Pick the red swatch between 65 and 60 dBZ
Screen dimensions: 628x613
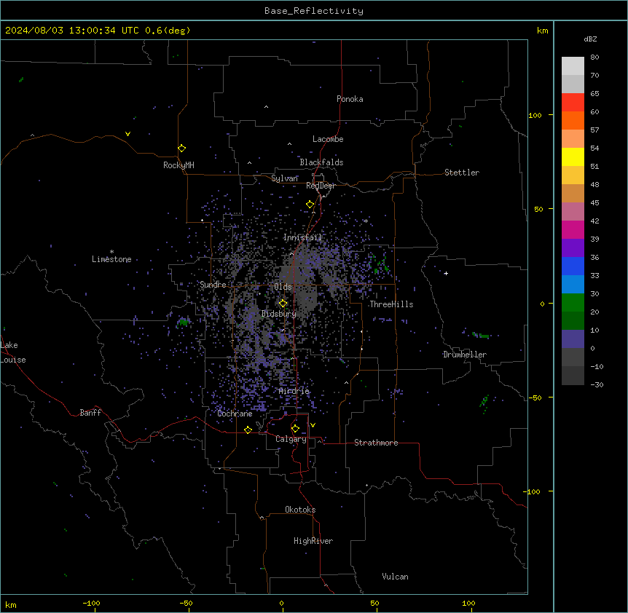tap(573, 102)
